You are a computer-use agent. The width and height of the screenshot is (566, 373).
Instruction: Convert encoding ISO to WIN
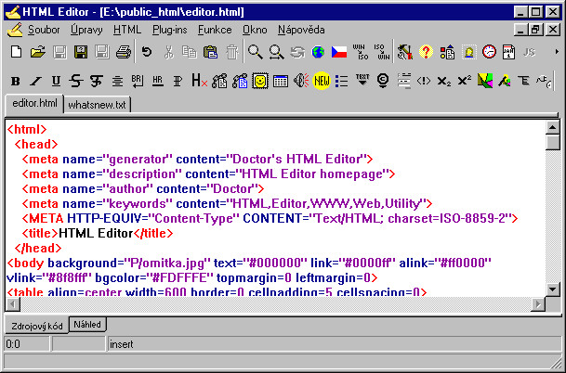pyautogui.click(x=382, y=52)
